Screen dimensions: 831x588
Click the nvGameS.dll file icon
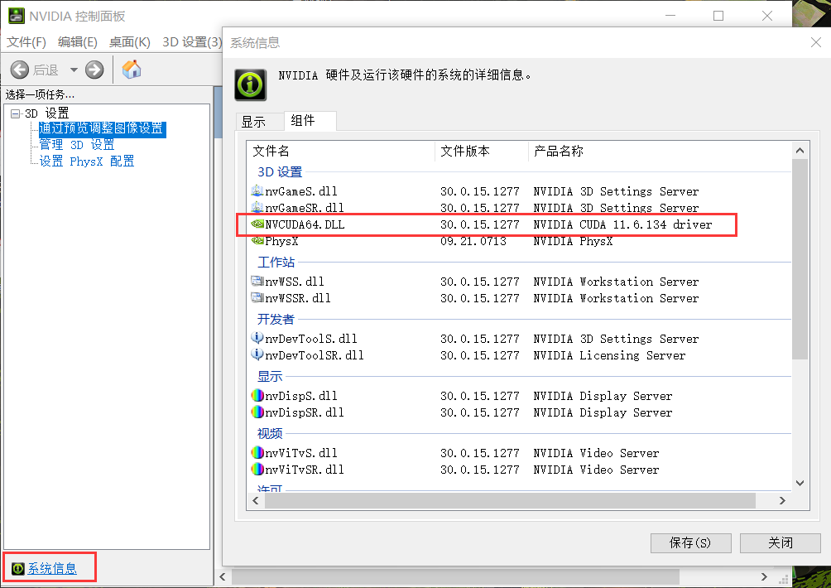[257, 190]
